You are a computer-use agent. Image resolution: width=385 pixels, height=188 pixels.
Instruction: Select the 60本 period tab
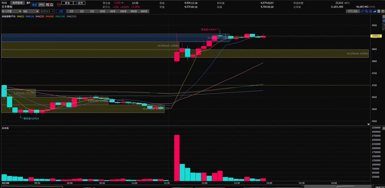(113, 11)
